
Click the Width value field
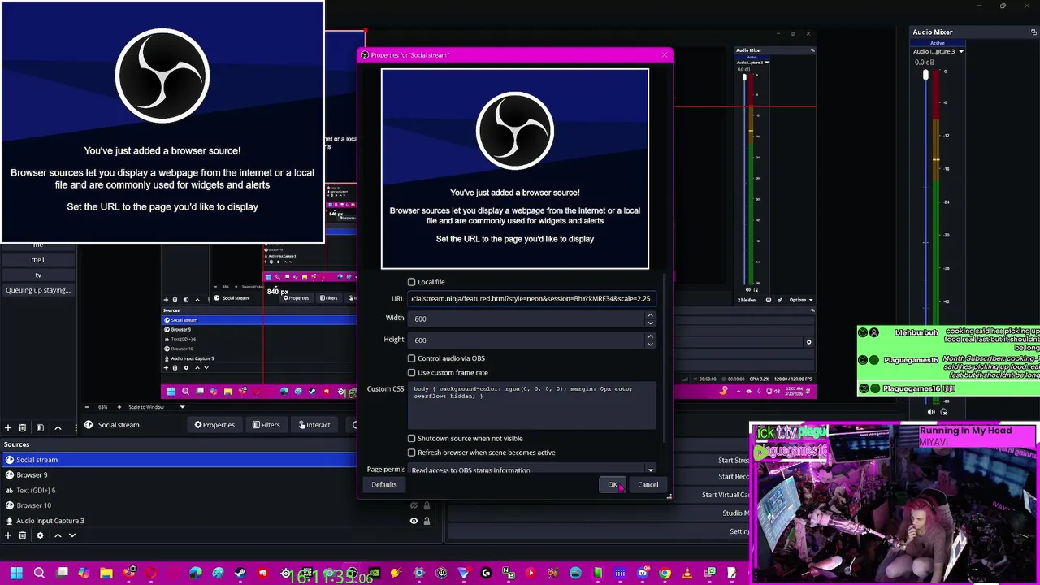[x=526, y=318]
